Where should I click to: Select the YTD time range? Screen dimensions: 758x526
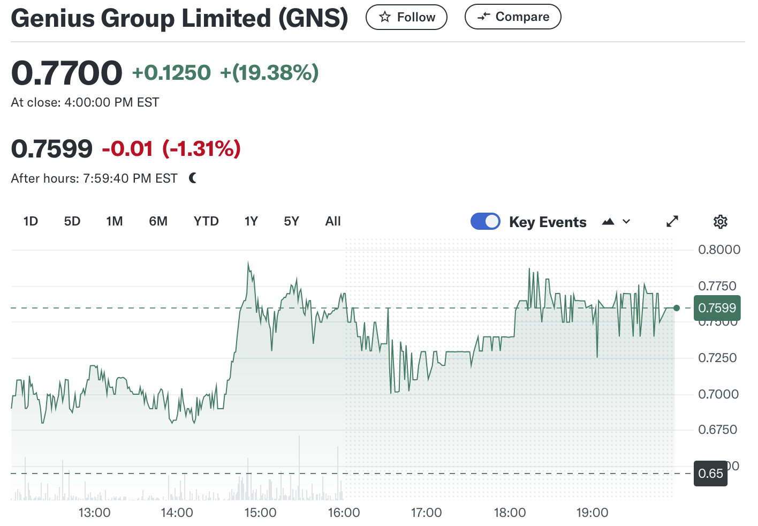[x=206, y=221]
